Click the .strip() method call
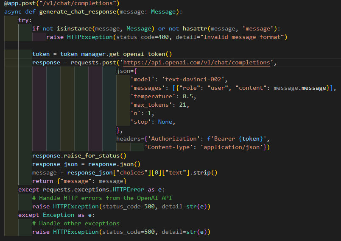 [x=204, y=173]
